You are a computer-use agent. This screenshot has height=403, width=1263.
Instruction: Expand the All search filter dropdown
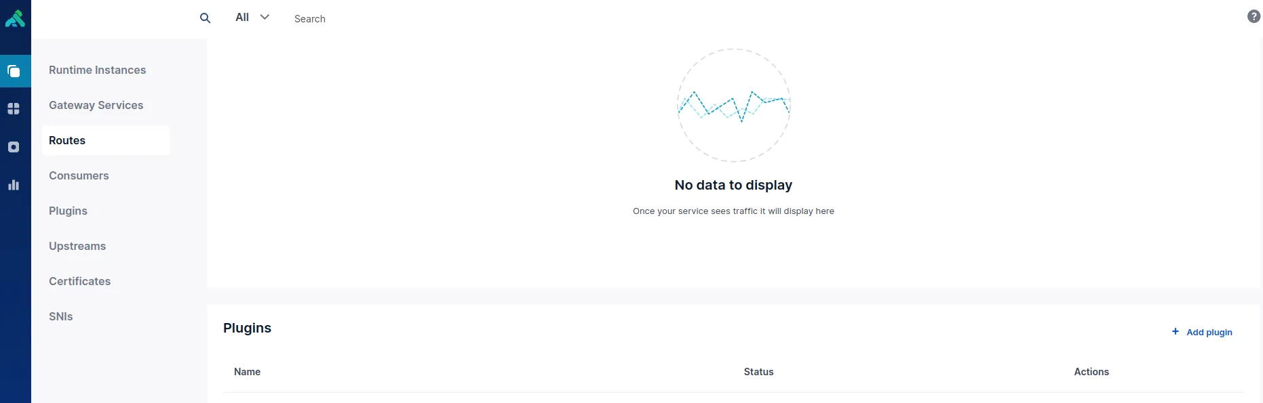click(x=252, y=18)
